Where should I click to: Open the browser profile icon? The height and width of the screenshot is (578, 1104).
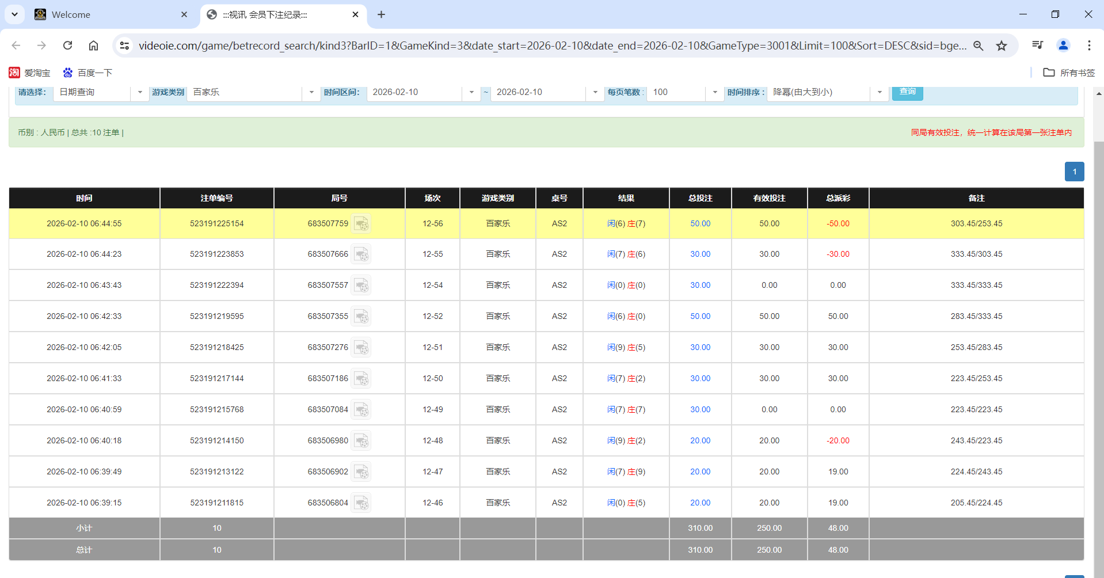tap(1063, 45)
